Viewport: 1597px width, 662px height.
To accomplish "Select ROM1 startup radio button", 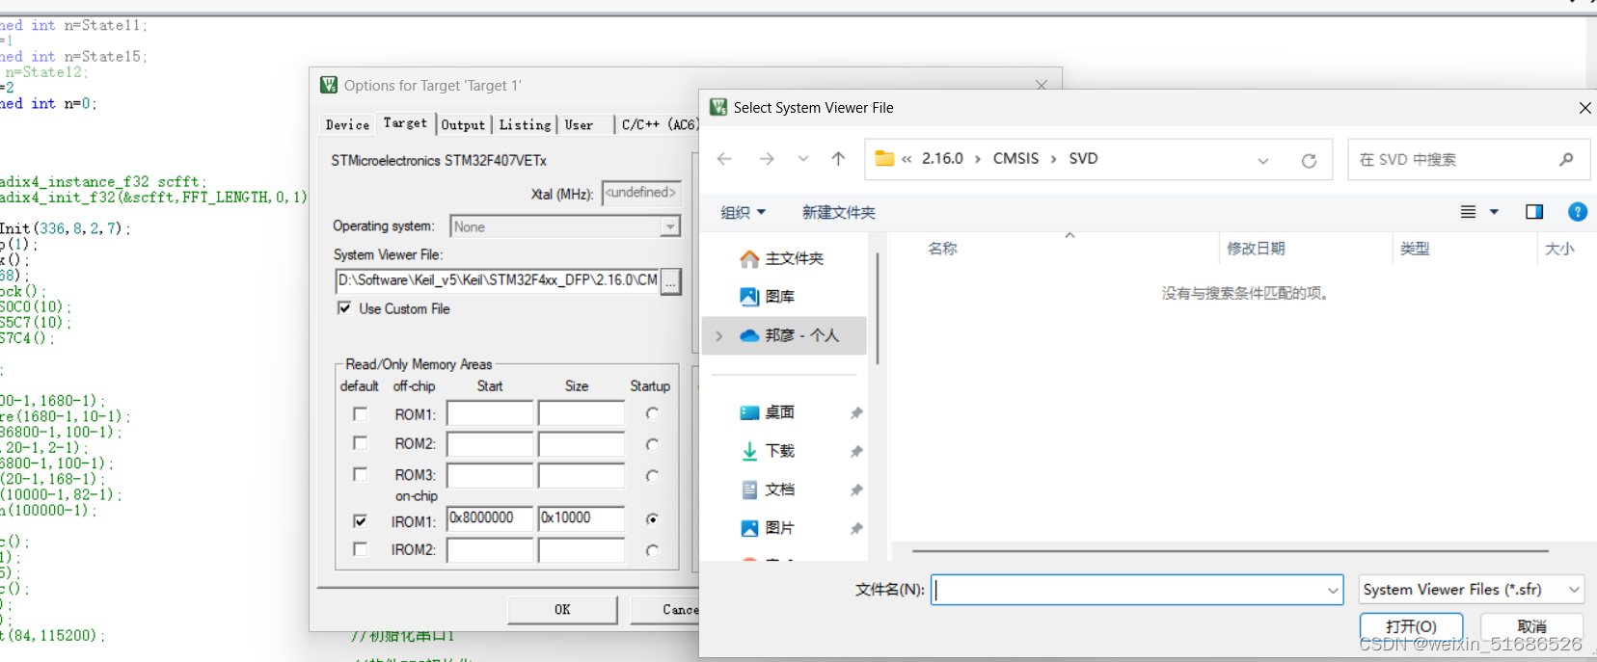I will click(652, 413).
